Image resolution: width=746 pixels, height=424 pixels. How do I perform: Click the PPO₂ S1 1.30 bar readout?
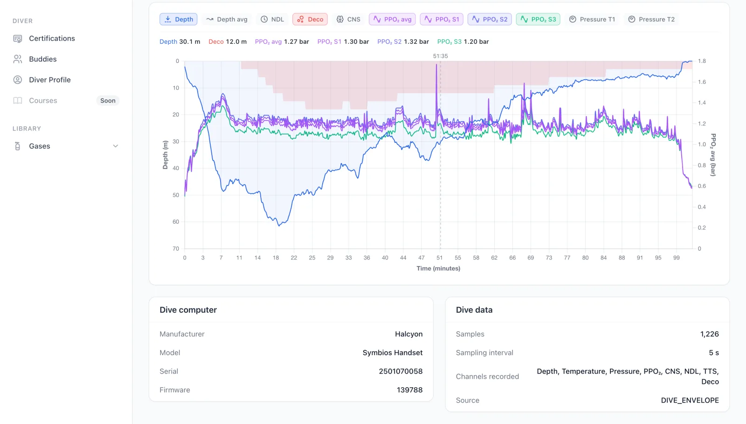coord(343,41)
